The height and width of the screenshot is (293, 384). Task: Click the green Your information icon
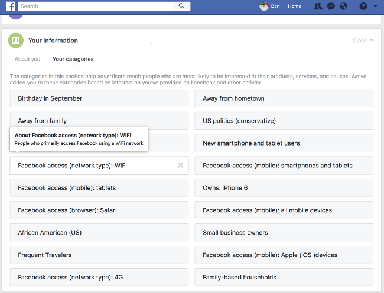click(x=16, y=41)
